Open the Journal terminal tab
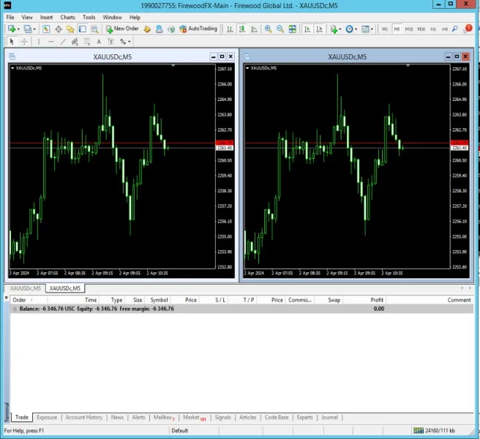Image resolution: width=480 pixels, height=439 pixels. (329, 417)
